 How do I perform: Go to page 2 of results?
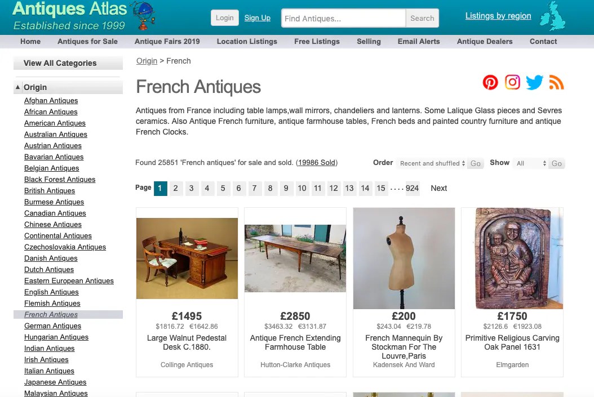tap(176, 188)
